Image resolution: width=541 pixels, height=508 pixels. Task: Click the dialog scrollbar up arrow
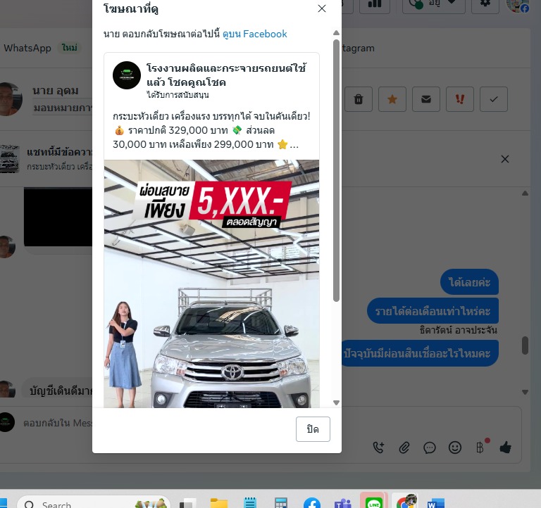(336, 33)
